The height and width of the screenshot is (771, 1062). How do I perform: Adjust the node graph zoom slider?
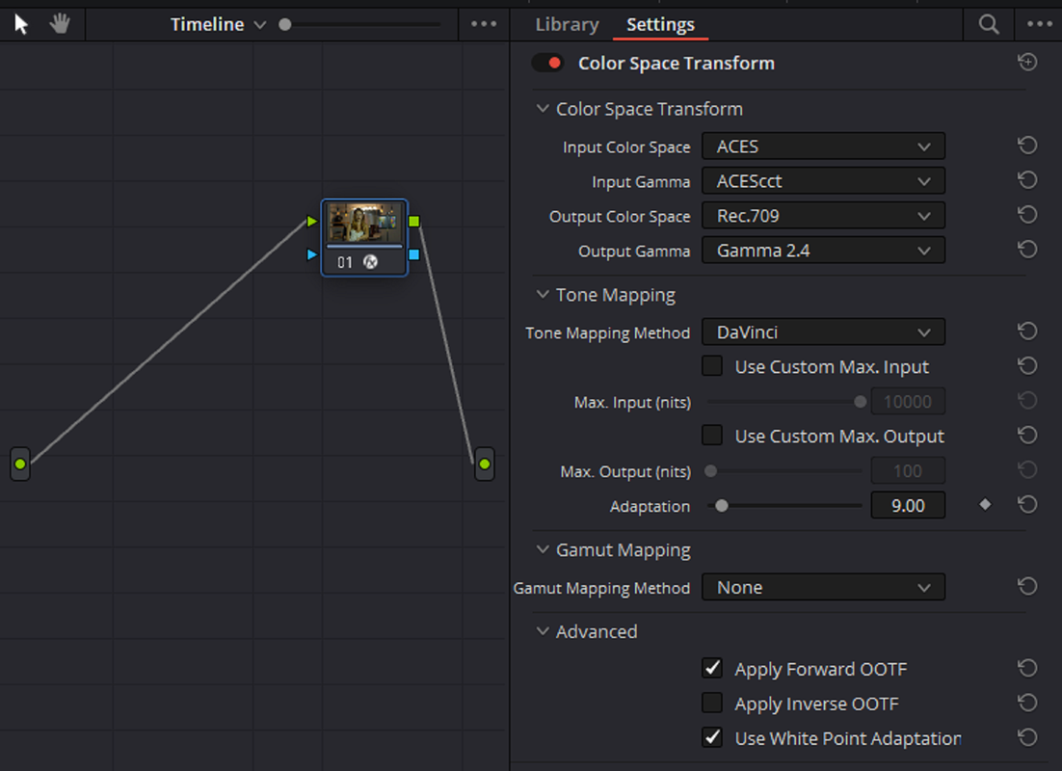click(x=285, y=24)
